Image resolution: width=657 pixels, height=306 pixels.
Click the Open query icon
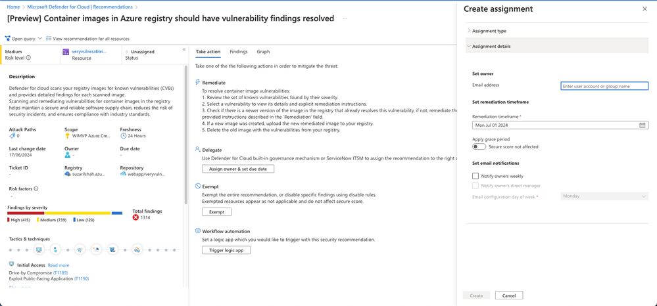(8, 39)
